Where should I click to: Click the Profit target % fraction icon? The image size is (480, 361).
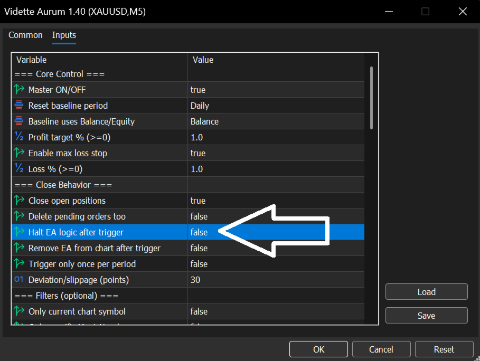(x=19, y=137)
